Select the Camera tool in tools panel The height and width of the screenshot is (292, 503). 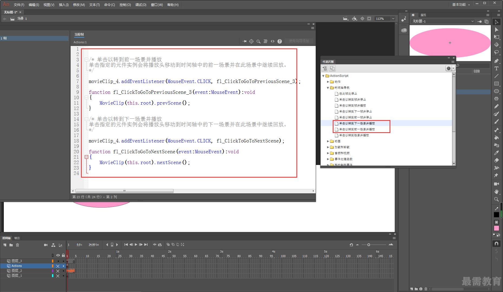click(497, 184)
